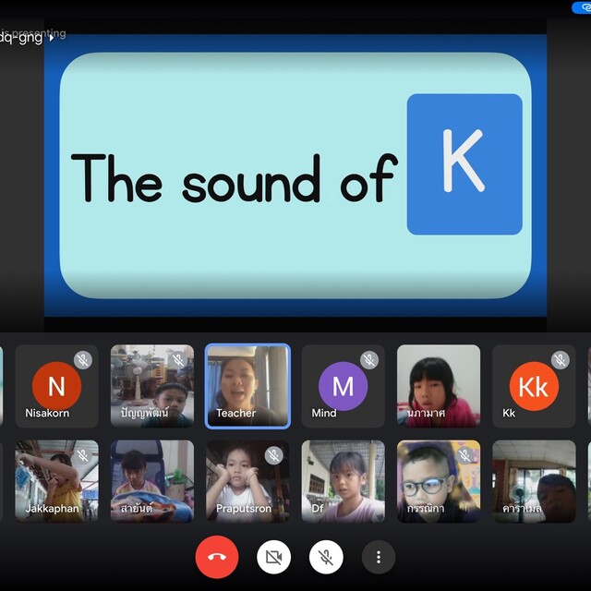The height and width of the screenshot is (591, 591).
Task: Select ปัญญพัฒน์ video tile
Action: pyautogui.click(x=152, y=386)
